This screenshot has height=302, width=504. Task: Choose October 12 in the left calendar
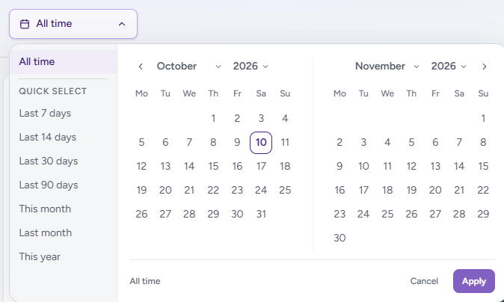coord(141,167)
